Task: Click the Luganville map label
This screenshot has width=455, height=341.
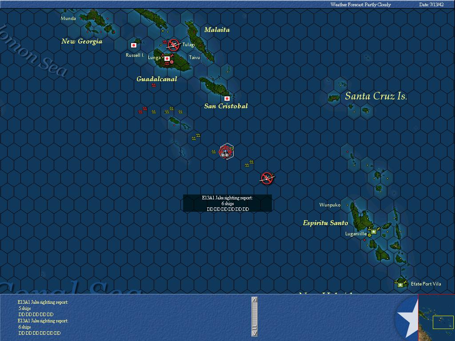Action: tap(356, 234)
